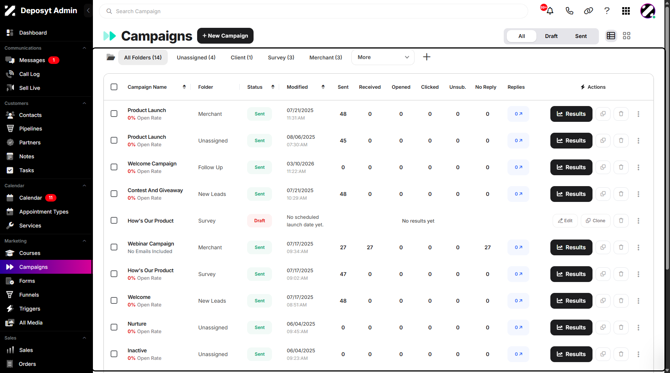Clone the How's Our Product draft
Image resolution: width=670 pixels, height=373 pixels.
tap(596, 221)
